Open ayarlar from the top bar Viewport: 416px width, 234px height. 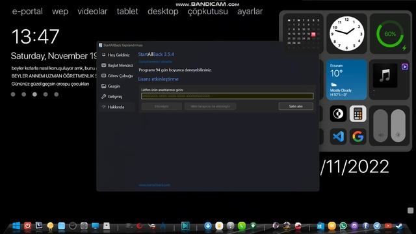tap(250, 12)
